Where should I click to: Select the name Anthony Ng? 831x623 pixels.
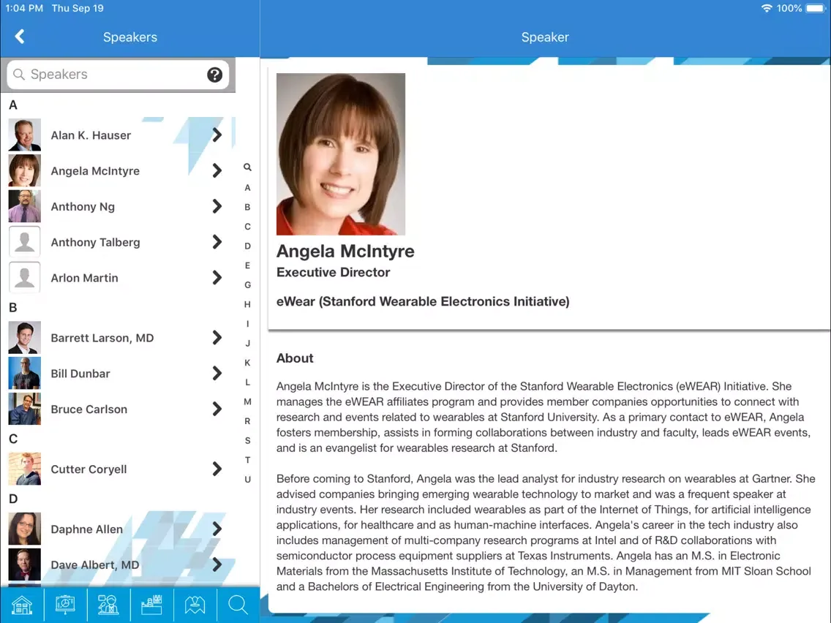tap(83, 207)
